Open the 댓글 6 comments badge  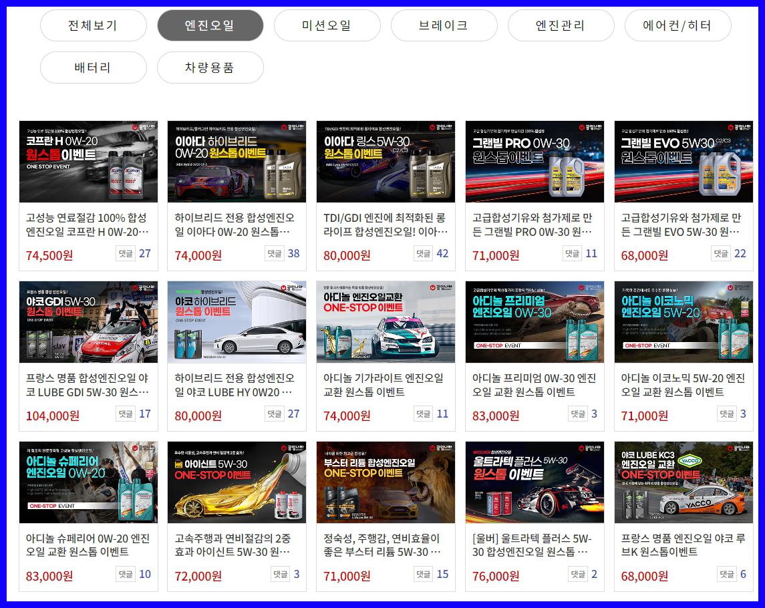[732, 574]
